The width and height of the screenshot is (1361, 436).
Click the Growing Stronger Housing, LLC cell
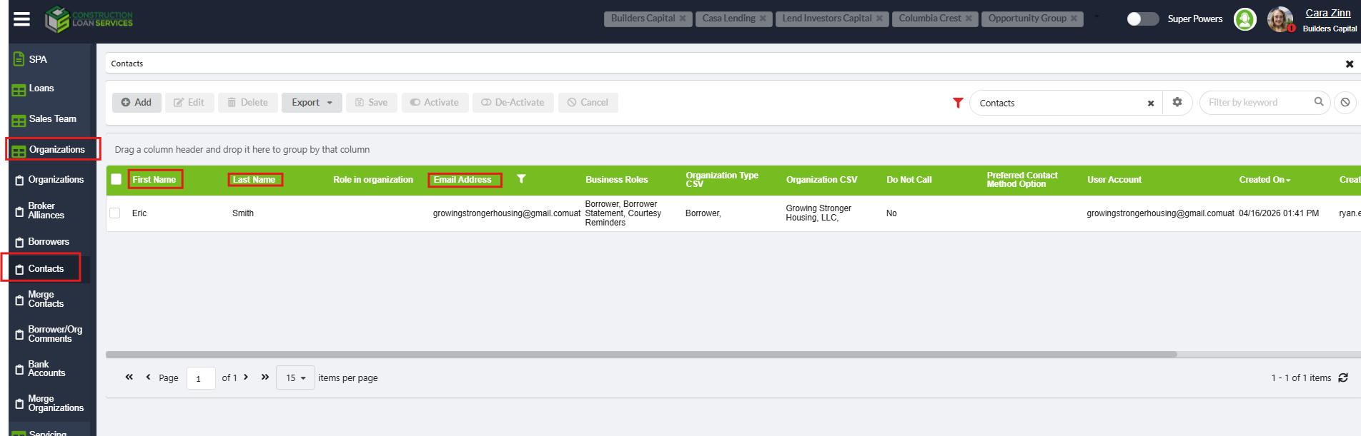818,213
